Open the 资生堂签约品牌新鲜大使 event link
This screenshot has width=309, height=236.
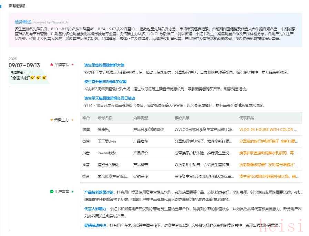[x=104, y=65]
